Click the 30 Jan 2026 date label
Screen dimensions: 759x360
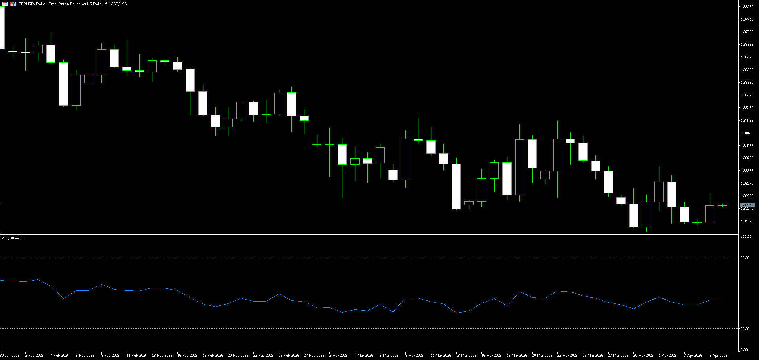(10, 356)
